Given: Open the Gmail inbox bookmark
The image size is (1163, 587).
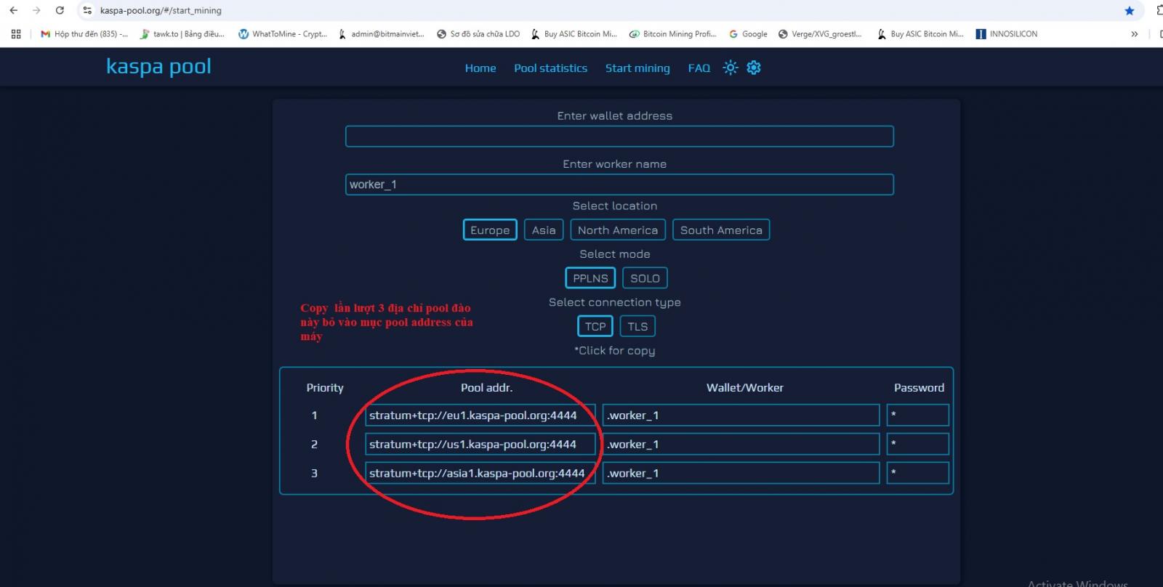Looking at the screenshot, I should click(x=84, y=33).
